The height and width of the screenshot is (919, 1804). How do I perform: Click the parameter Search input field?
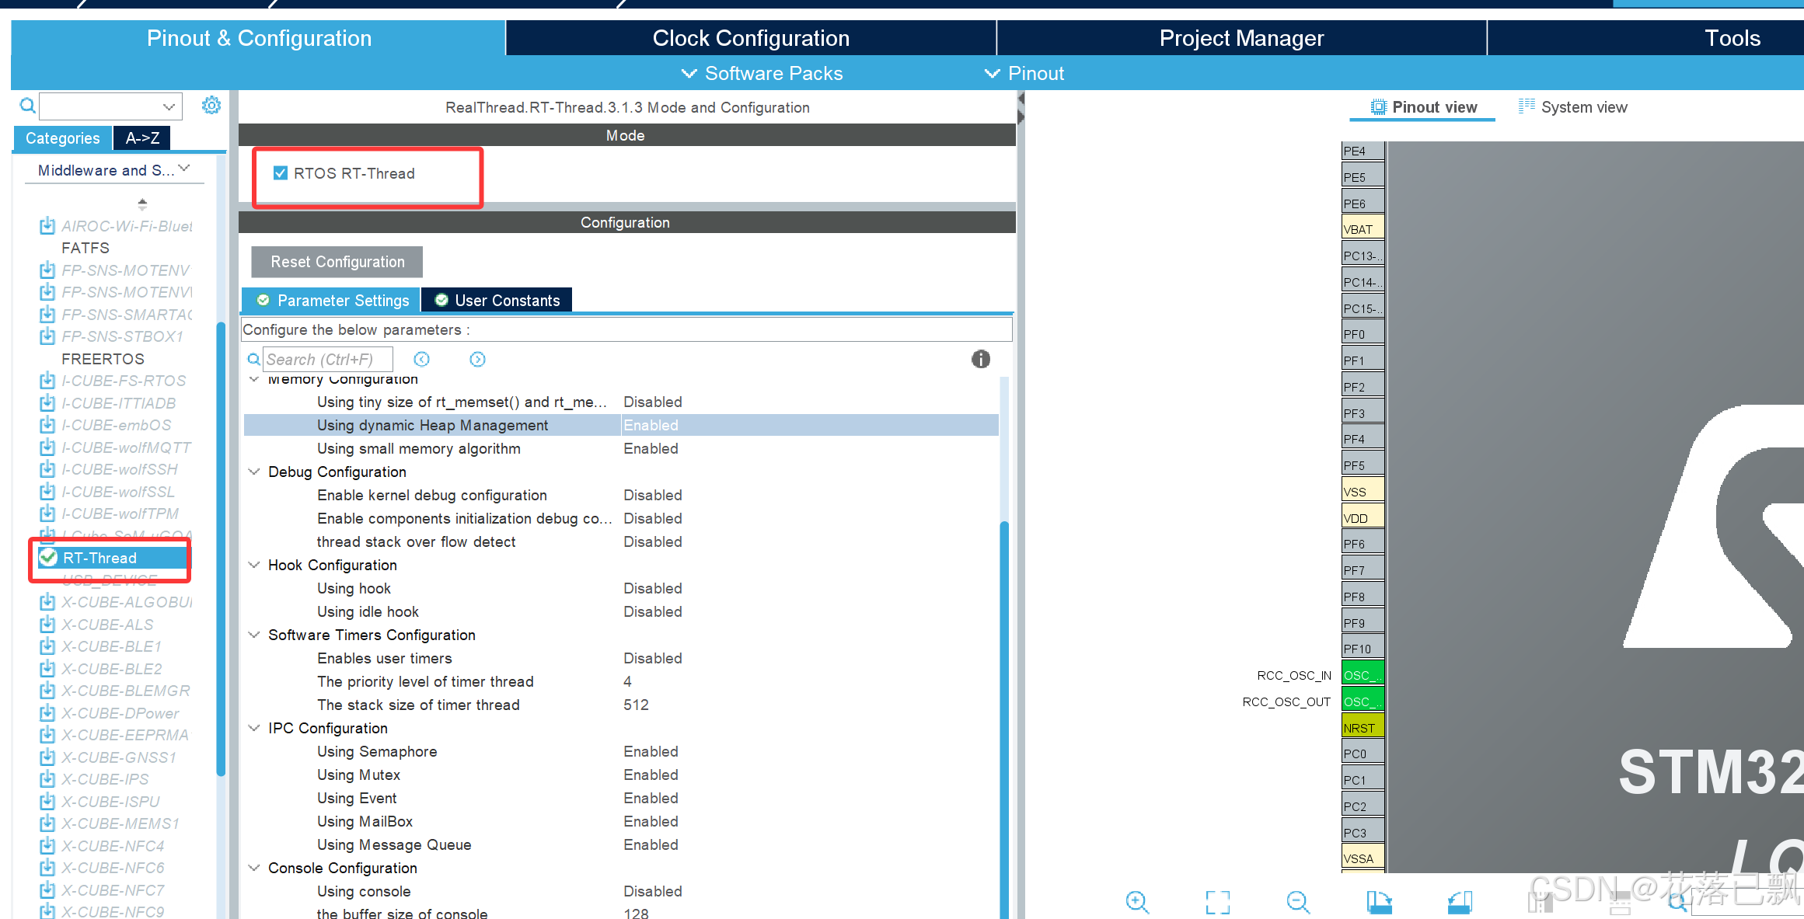[327, 359]
